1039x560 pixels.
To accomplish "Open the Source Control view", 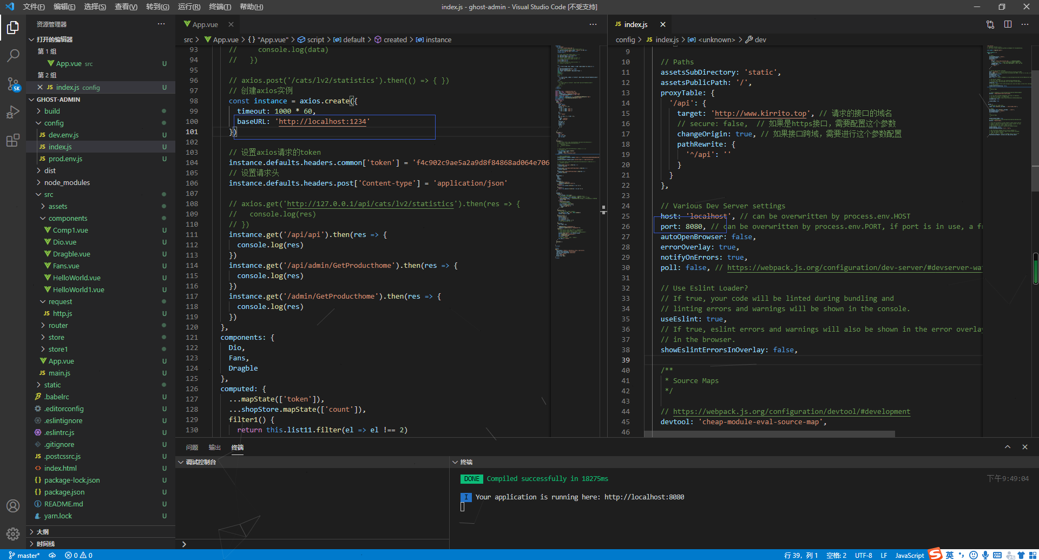I will (x=13, y=84).
